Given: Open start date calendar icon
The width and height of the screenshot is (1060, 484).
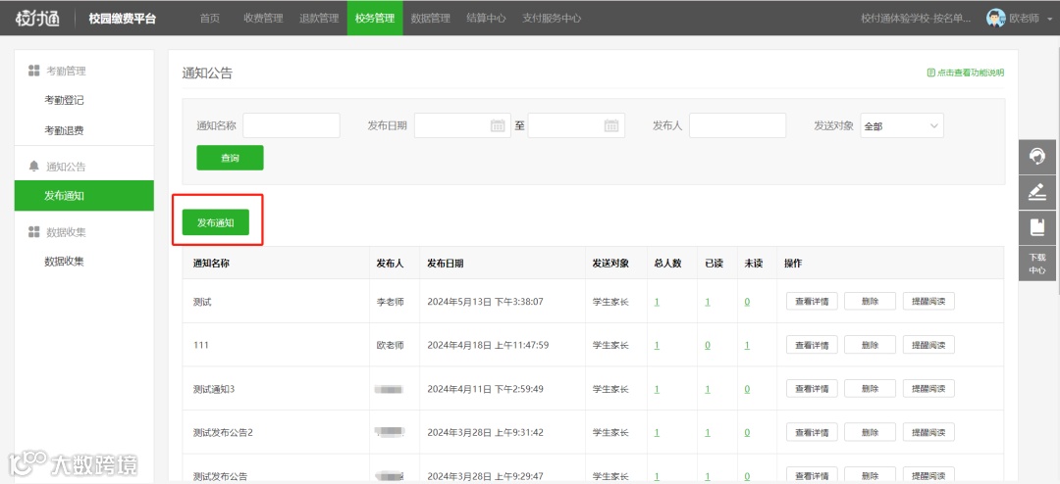Looking at the screenshot, I should pos(497,125).
